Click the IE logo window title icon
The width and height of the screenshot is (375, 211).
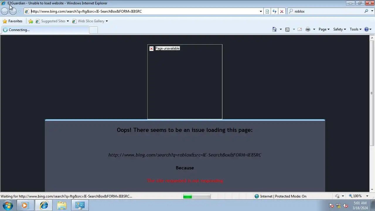(4, 3)
